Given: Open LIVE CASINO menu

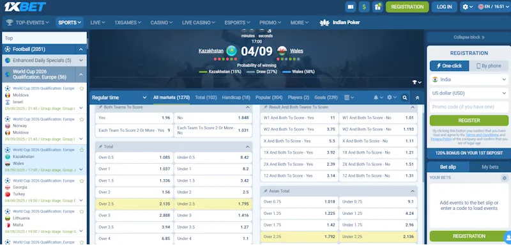Looking at the screenshot, I should coord(199,22).
